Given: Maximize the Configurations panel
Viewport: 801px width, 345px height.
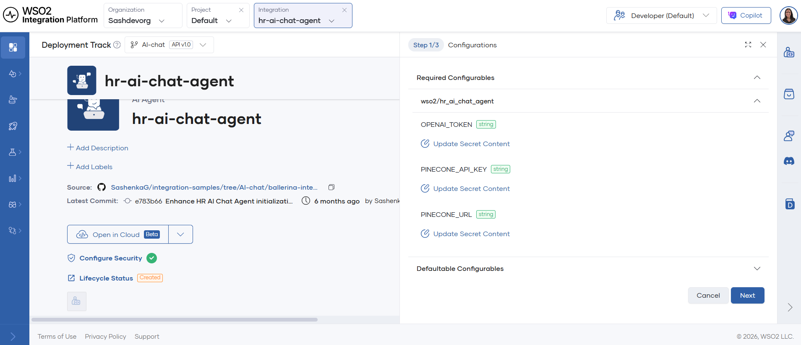Looking at the screenshot, I should click(x=748, y=45).
